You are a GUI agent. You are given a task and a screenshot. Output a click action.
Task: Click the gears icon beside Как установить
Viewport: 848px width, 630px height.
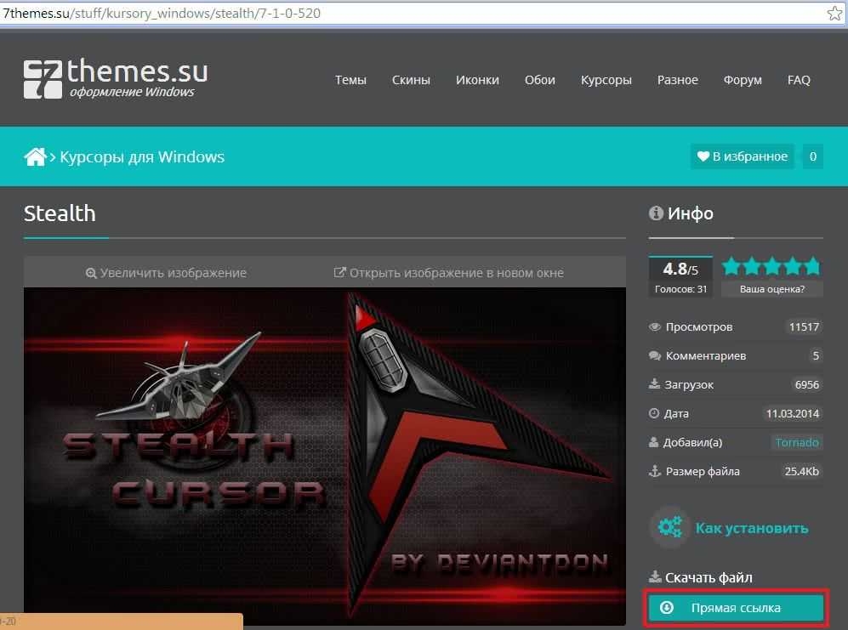(x=669, y=528)
